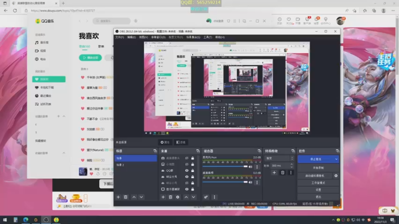This screenshot has height=224, width=399.
Task: Add a new scene transition
Action: click(x=274, y=173)
